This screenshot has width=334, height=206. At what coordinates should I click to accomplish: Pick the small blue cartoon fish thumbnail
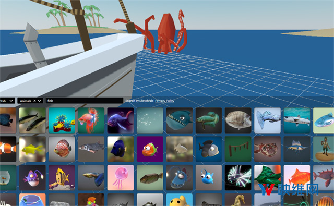(x=209, y=178)
